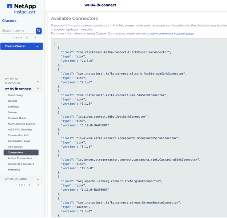Select Connected Clusters in sidebar
This screenshot has height=218, width=227.
click(21, 164)
